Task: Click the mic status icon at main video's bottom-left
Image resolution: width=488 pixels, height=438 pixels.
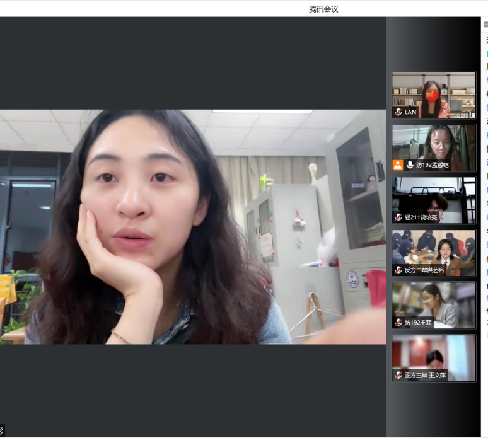Action: click(x=2, y=430)
